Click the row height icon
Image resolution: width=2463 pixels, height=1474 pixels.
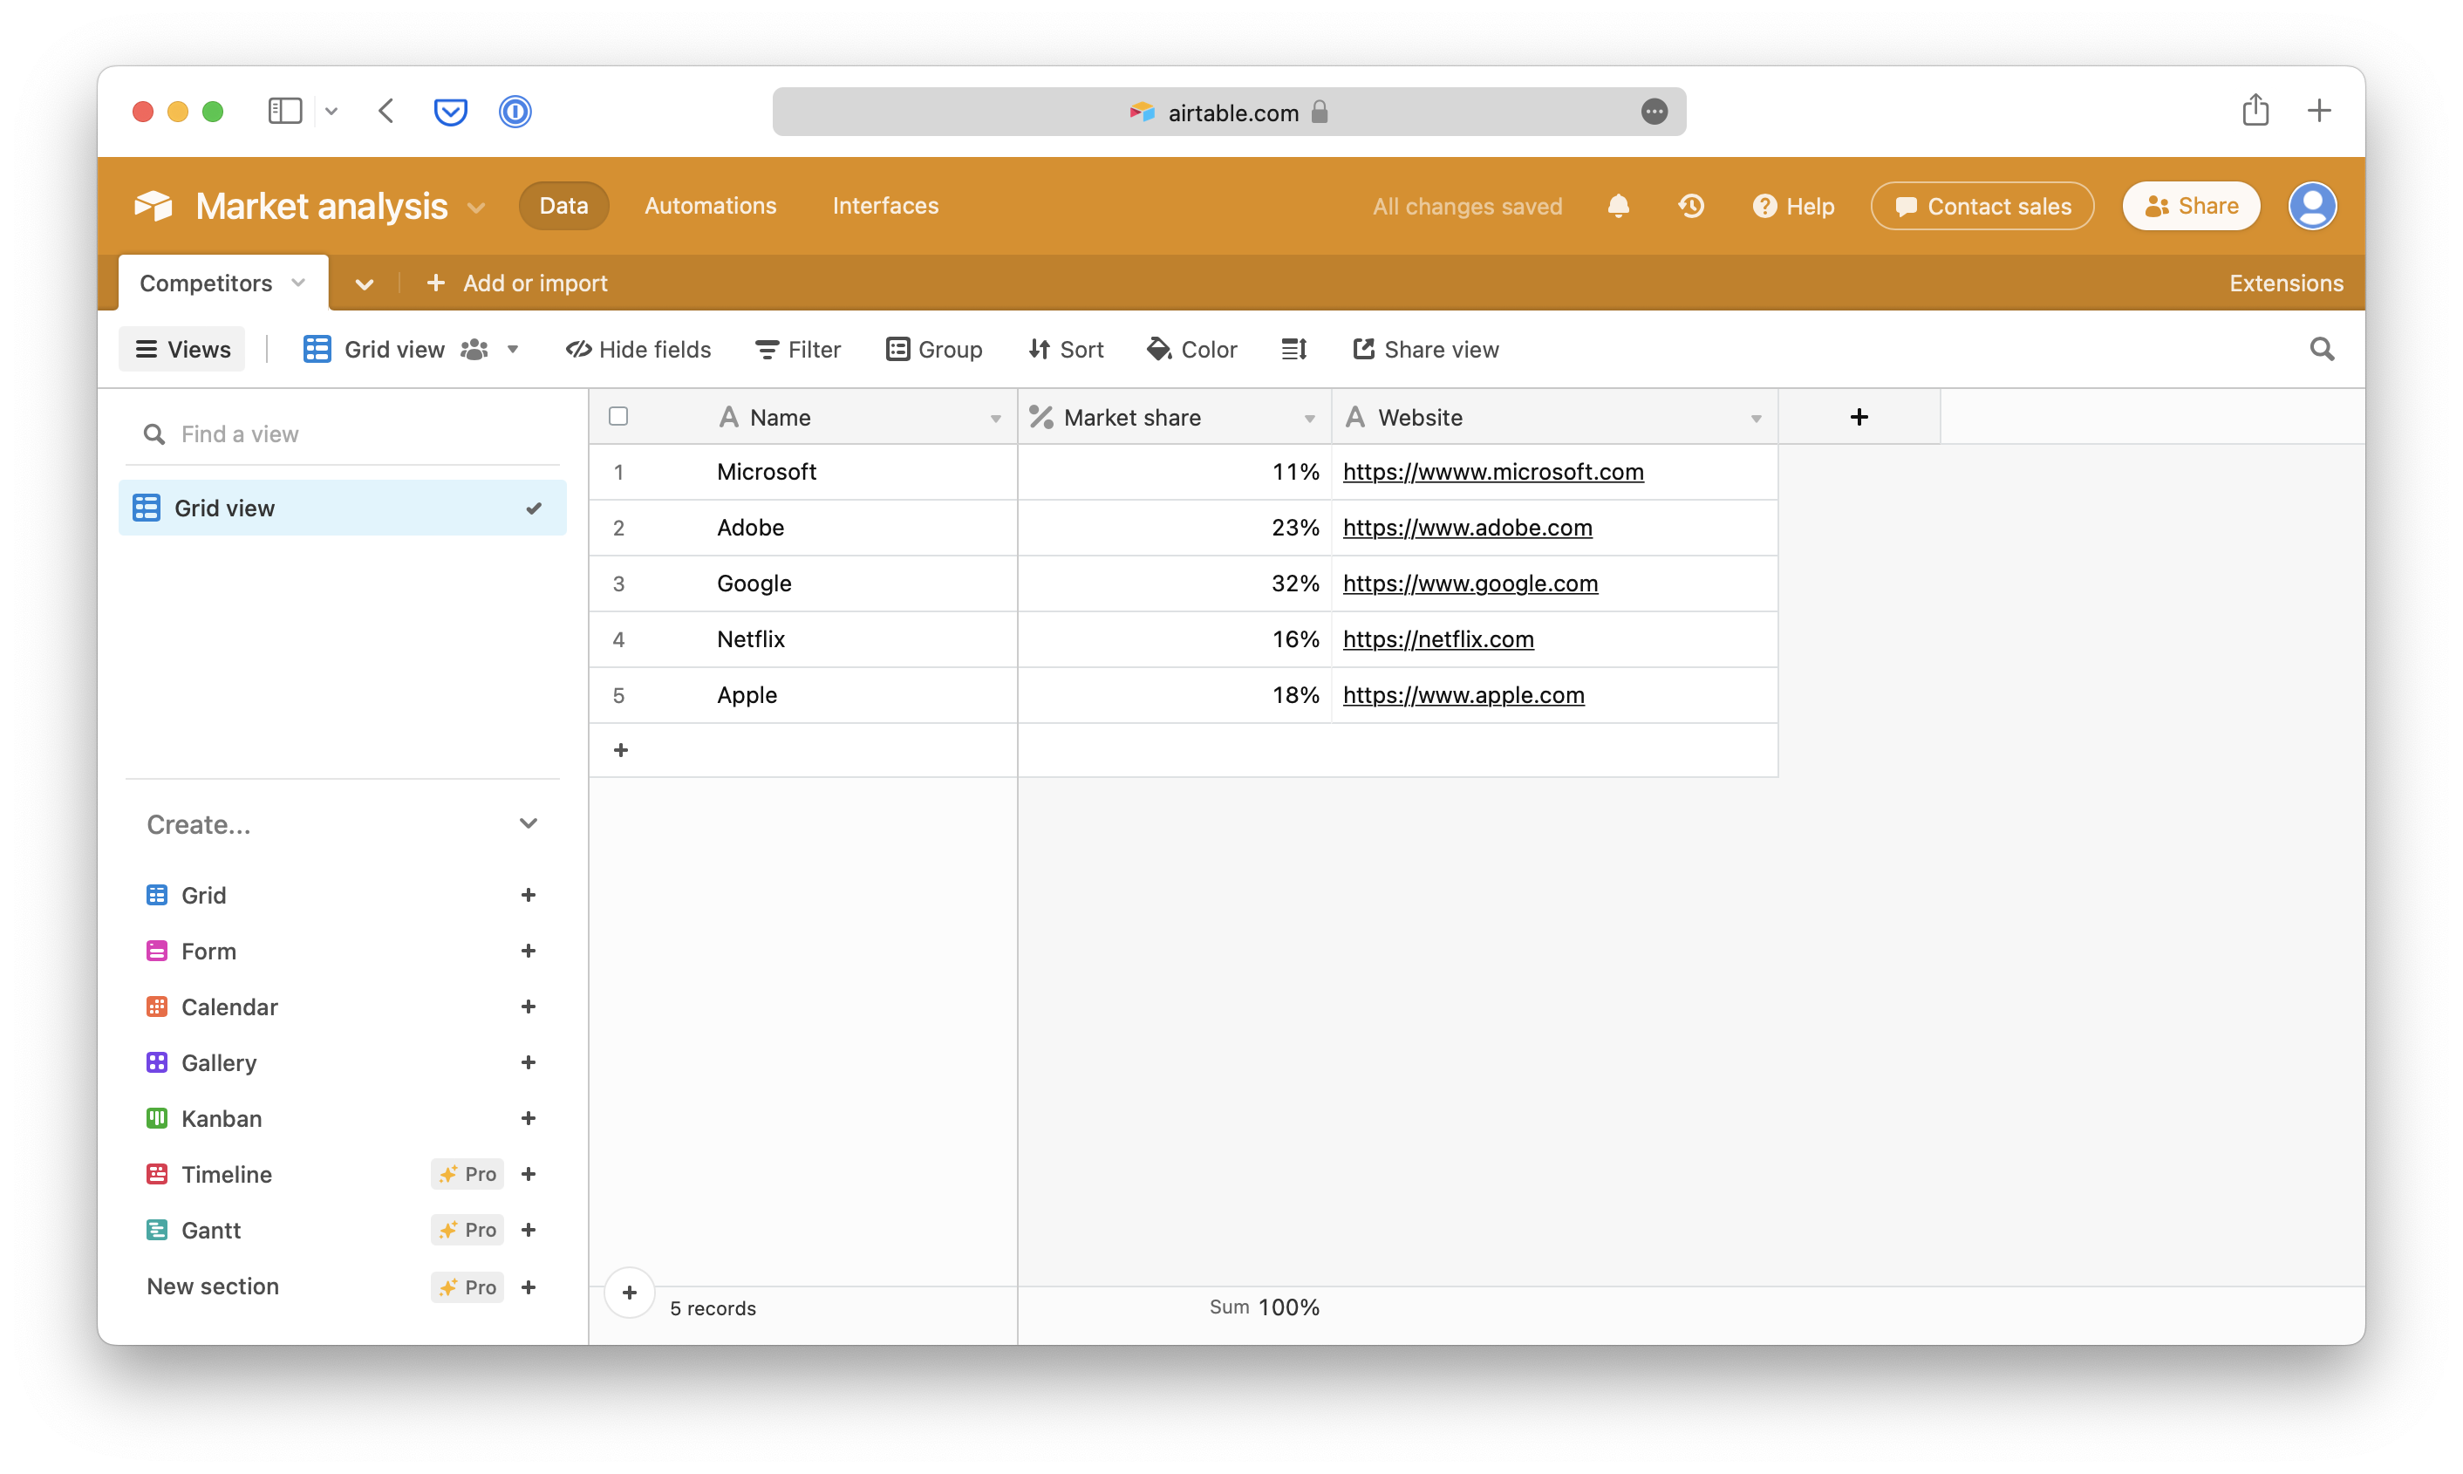1294,349
